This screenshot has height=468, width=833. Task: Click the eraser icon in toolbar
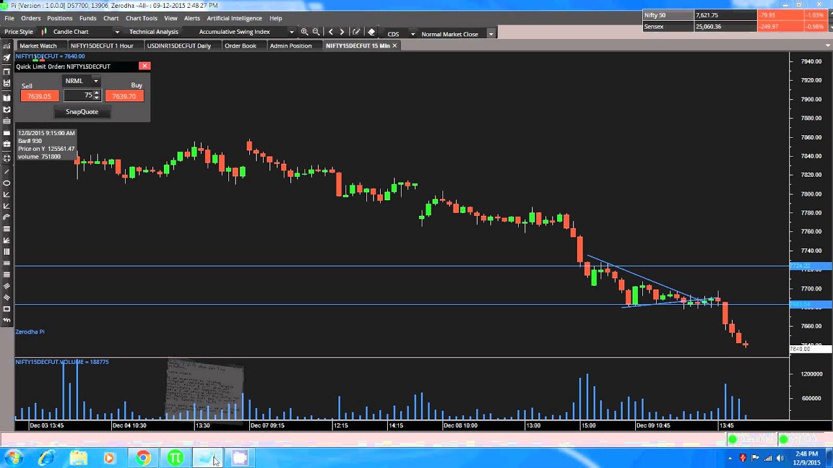tap(371, 32)
